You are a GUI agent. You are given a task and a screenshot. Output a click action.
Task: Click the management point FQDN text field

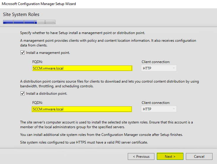pyautogui.click(x=82, y=68)
